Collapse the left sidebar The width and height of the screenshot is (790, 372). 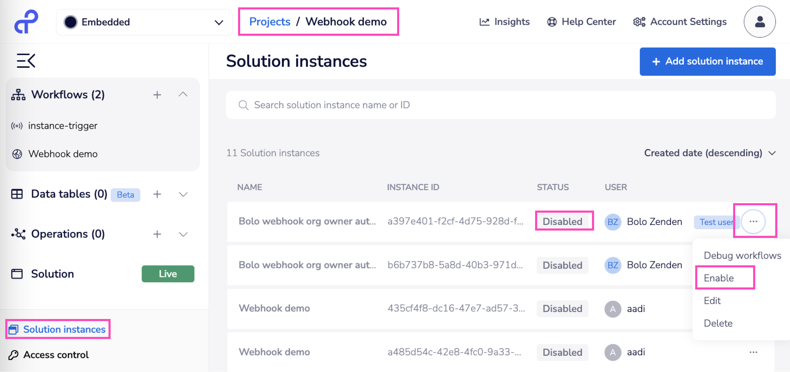(26, 60)
